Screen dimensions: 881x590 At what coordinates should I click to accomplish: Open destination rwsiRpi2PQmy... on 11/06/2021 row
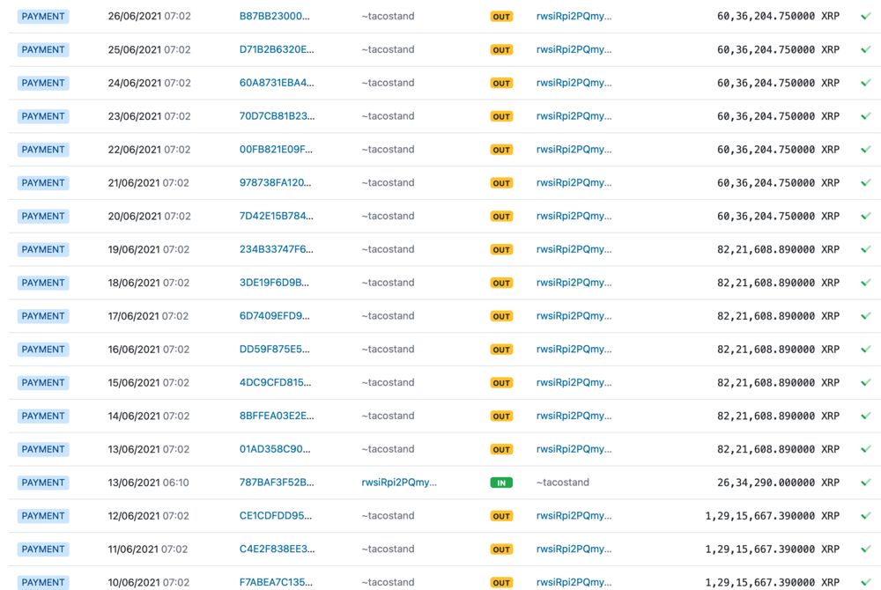(x=574, y=549)
